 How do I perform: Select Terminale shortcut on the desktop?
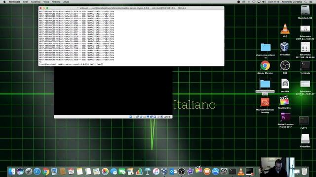point(305,65)
